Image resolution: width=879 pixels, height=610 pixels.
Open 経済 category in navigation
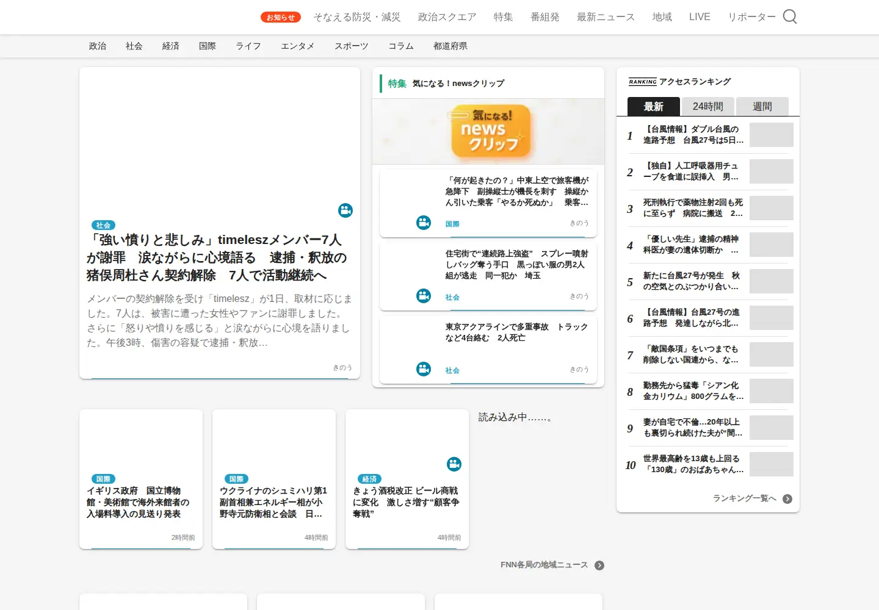pyautogui.click(x=171, y=46)
